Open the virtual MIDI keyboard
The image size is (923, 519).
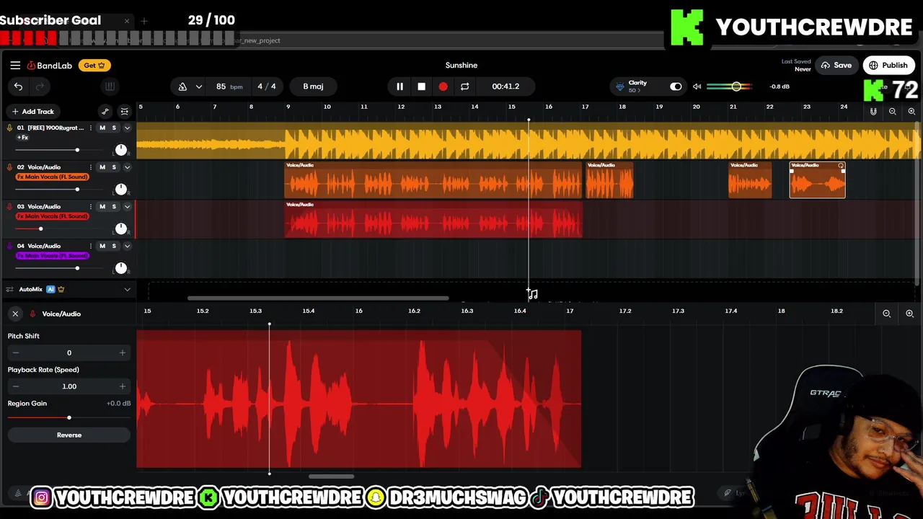tap(110, 86)
